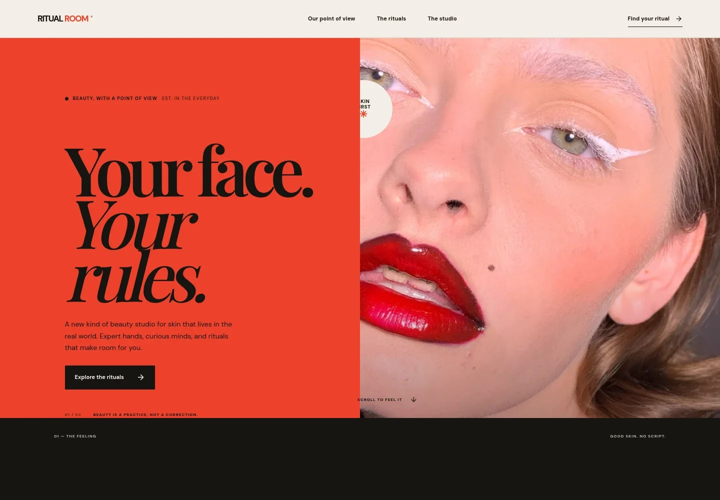Follow the Find your ritual link

pyautogui.click(x=655, y=19)
